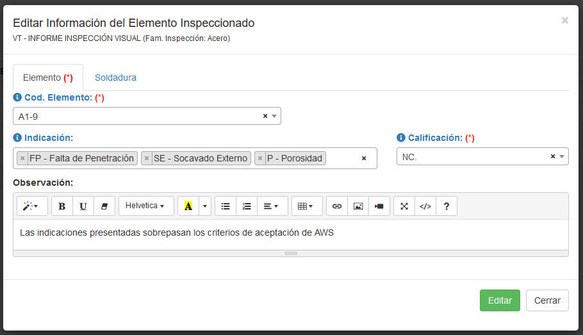Insert a video using video icon
The height and width of the screenshot is (335, 583).
[379, 206]
